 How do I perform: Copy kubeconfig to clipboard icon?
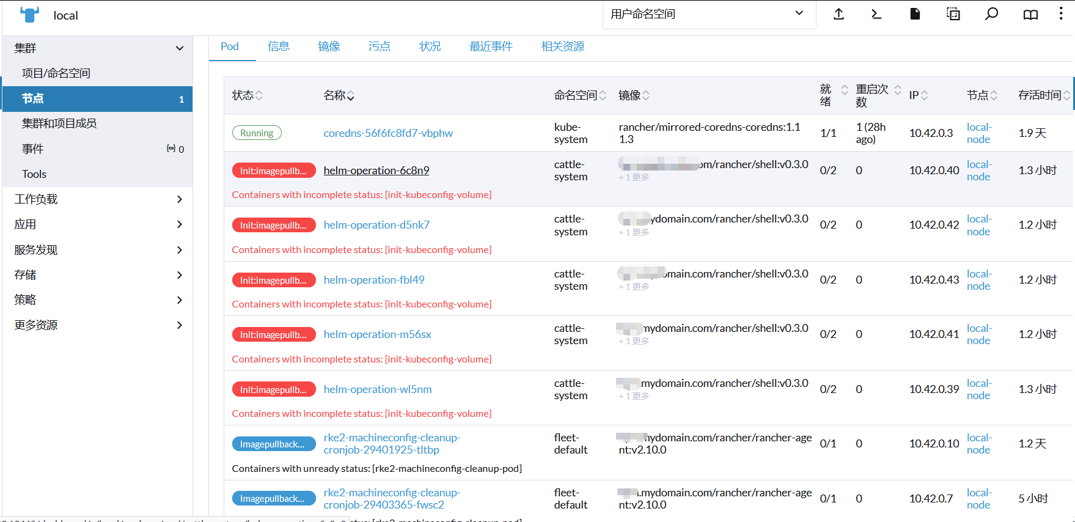(953, 14)
